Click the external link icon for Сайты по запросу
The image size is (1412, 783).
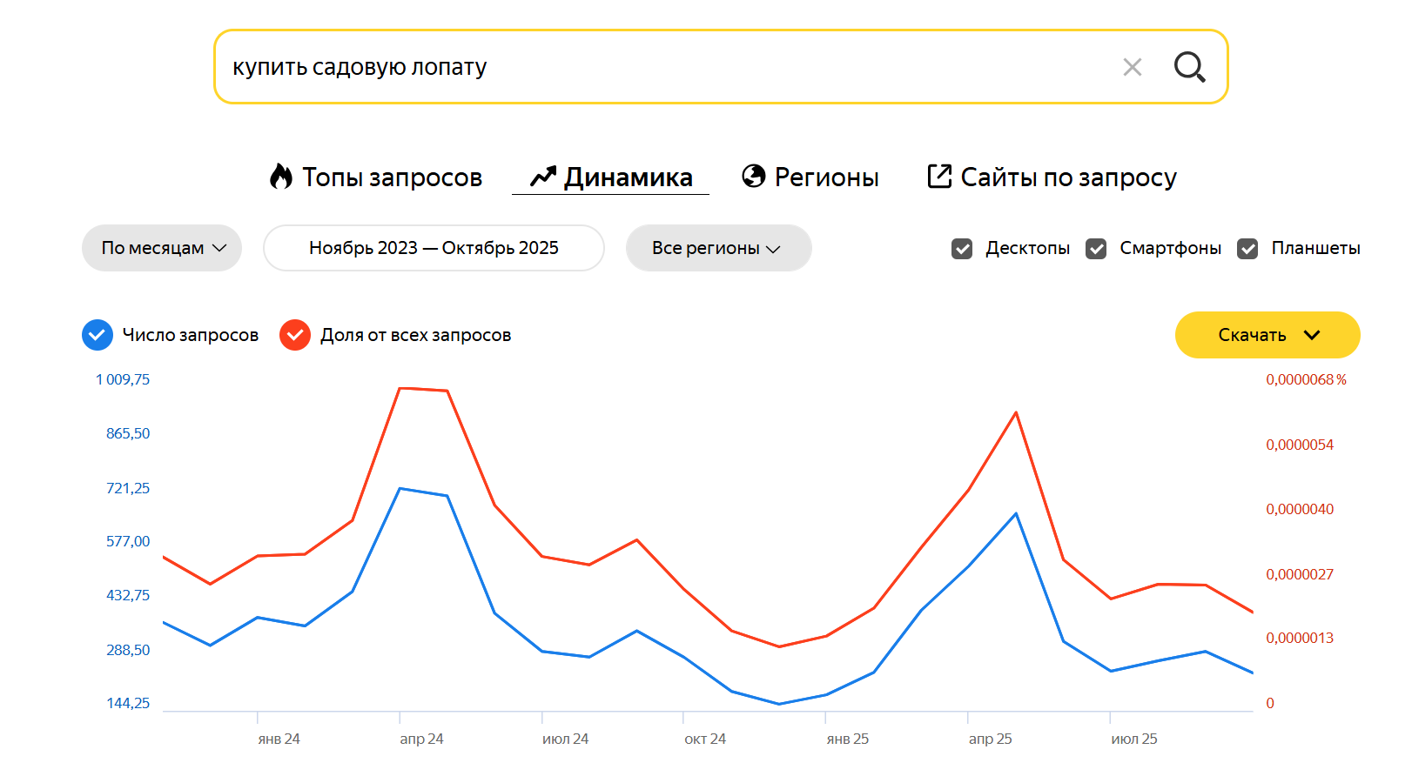coord(939,177)
